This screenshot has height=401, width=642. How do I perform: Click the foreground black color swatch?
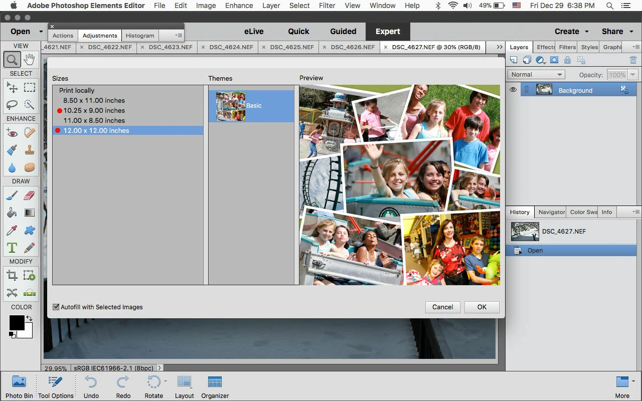click(x=16, y=323)
